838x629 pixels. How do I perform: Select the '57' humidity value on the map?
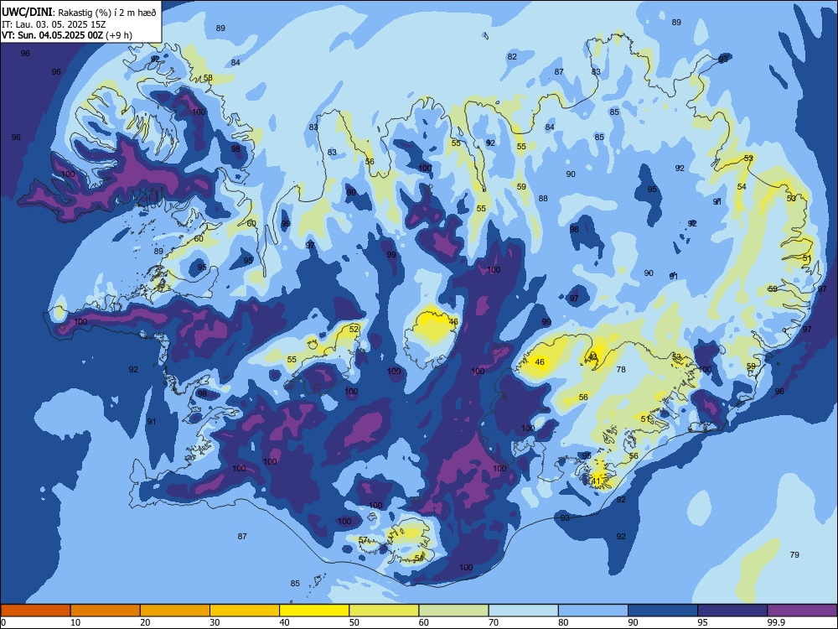point(363,539)
